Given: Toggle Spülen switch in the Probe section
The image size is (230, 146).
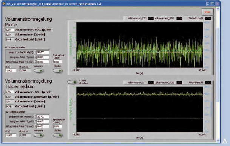Looking at the screenshot, I should (x=58, y=71).
